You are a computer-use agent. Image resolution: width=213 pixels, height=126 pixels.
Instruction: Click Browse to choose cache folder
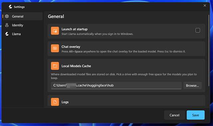tap(192, 85)
